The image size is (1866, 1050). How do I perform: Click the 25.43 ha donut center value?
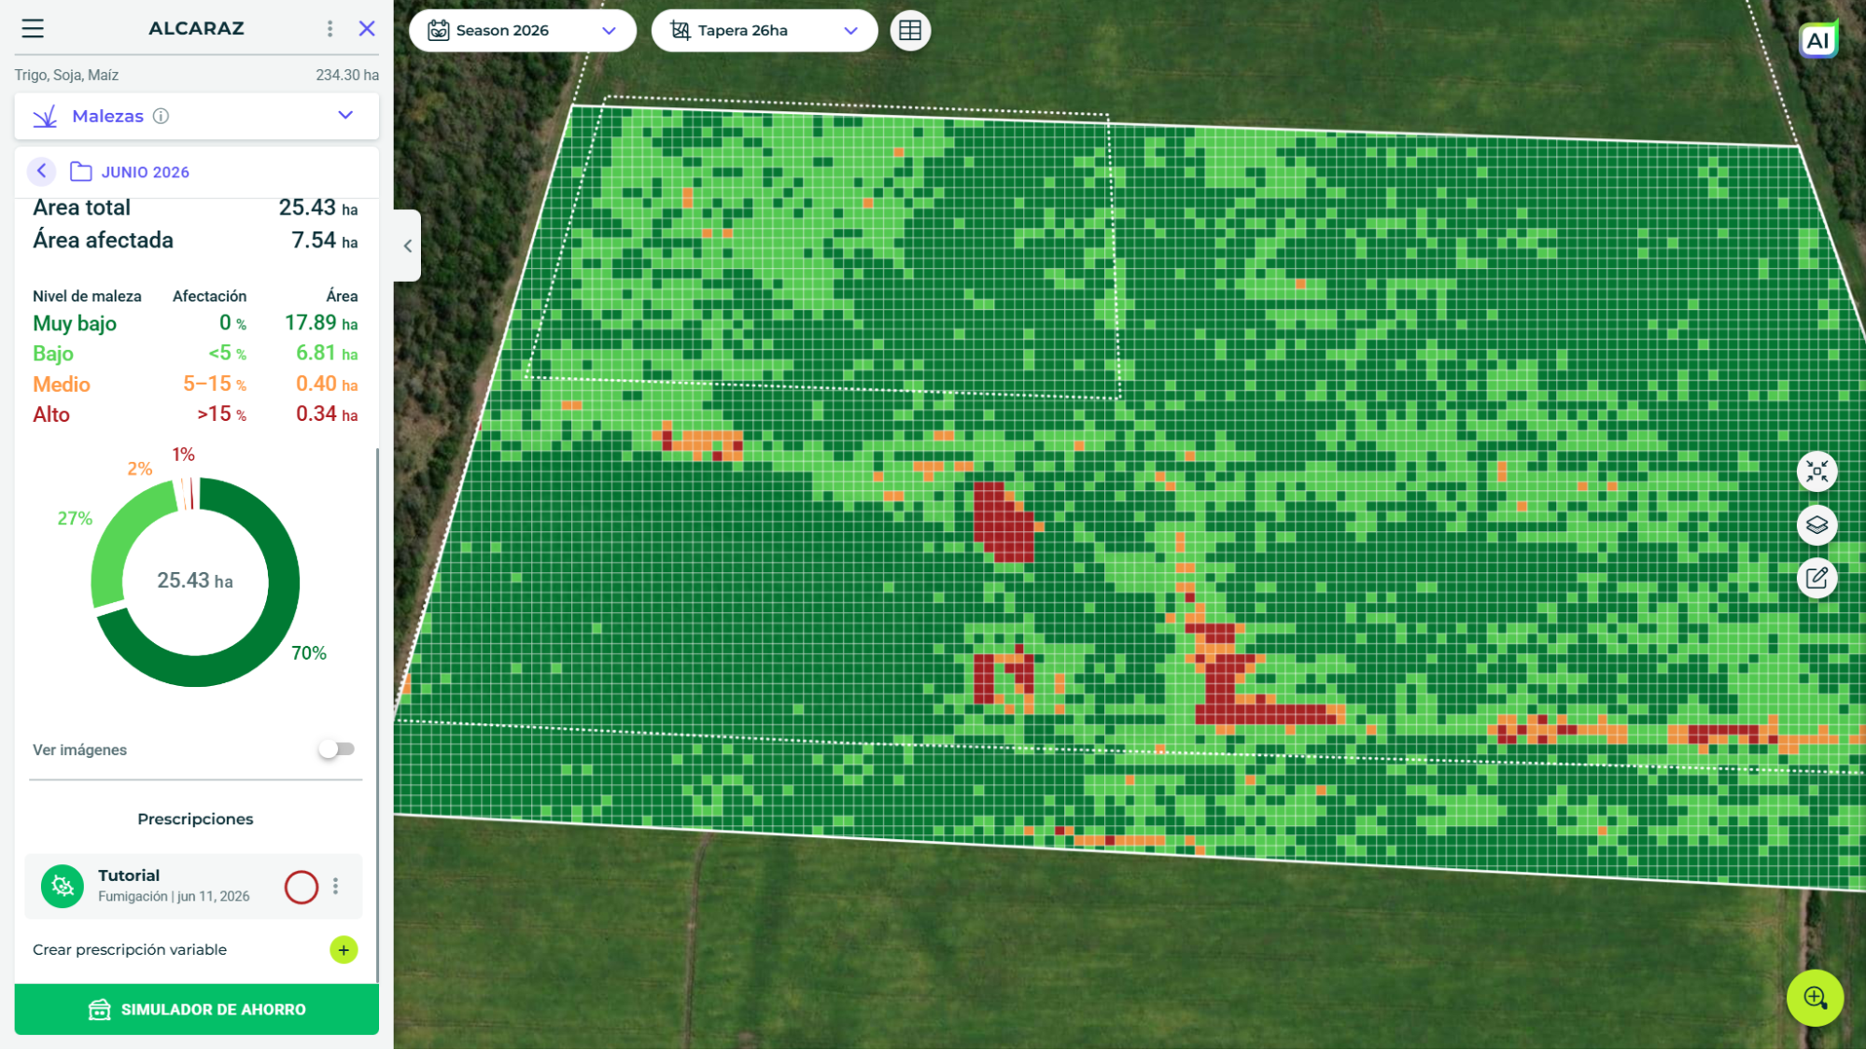(x=195, y=581)
